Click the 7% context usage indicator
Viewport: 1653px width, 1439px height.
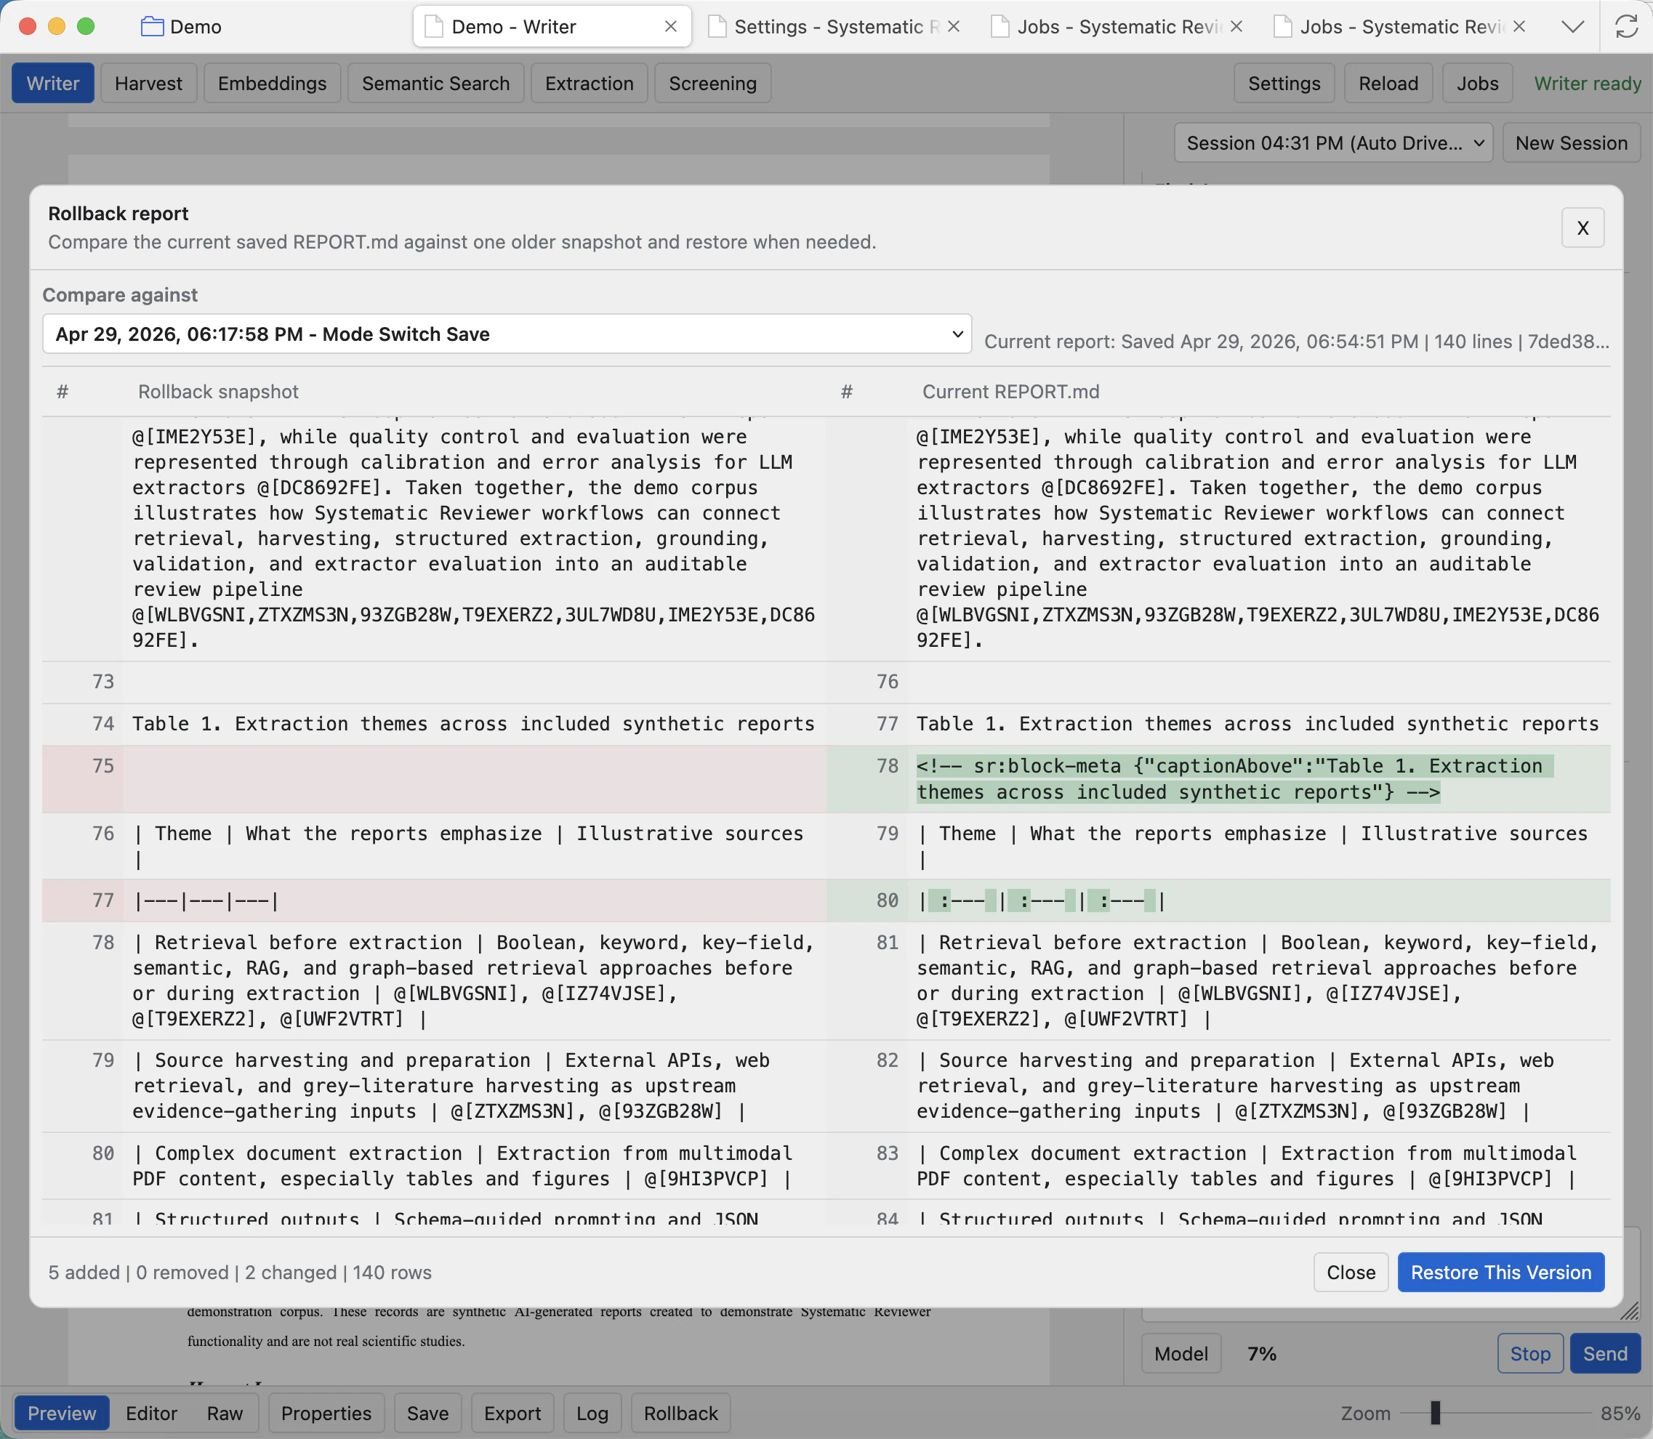[x=1262, y=1354]
